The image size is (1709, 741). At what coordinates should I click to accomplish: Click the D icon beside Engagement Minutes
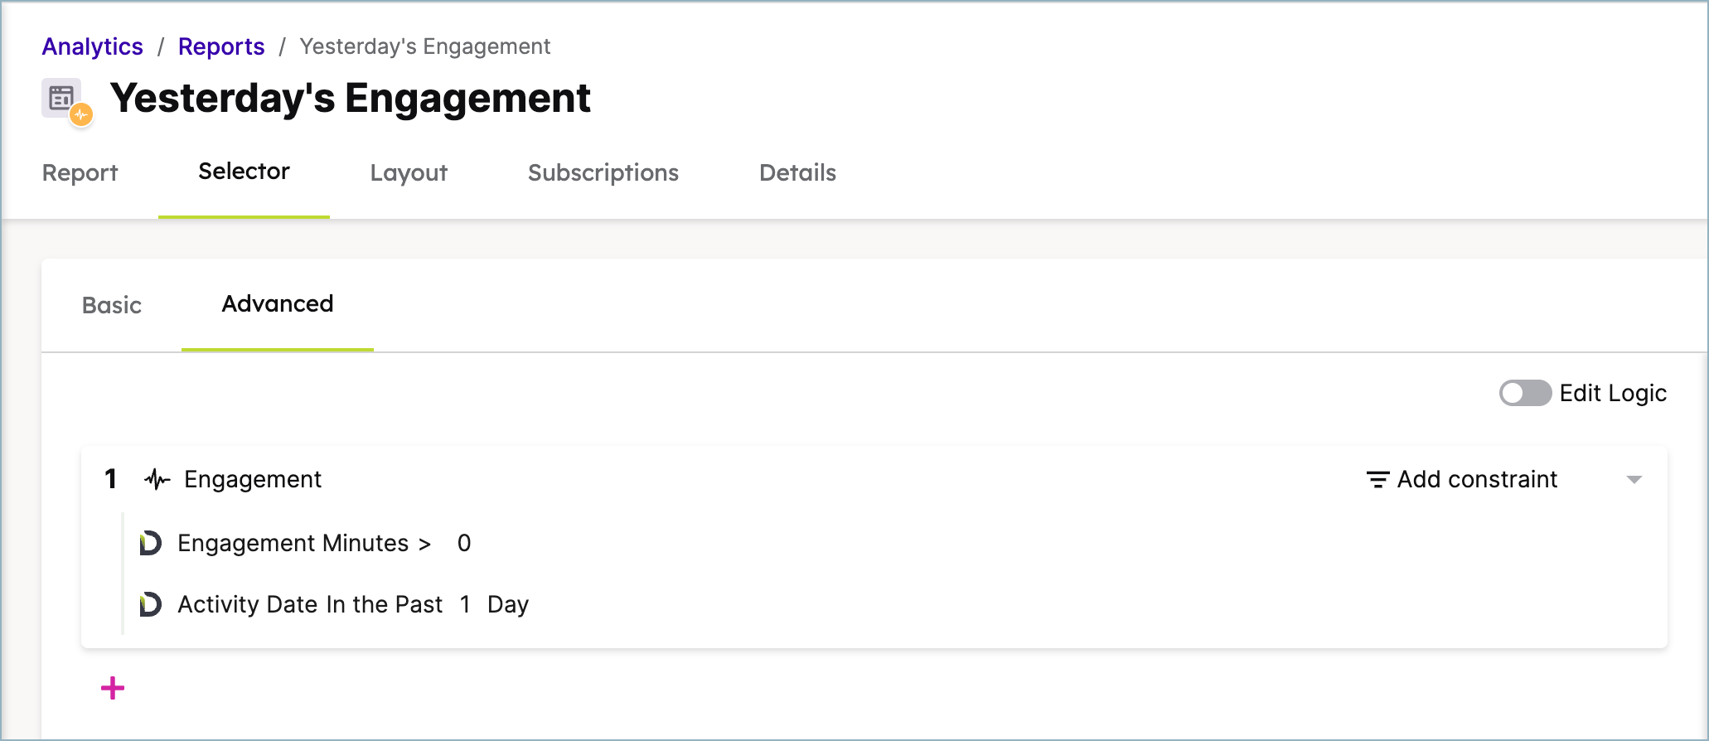tap(151, 543)
